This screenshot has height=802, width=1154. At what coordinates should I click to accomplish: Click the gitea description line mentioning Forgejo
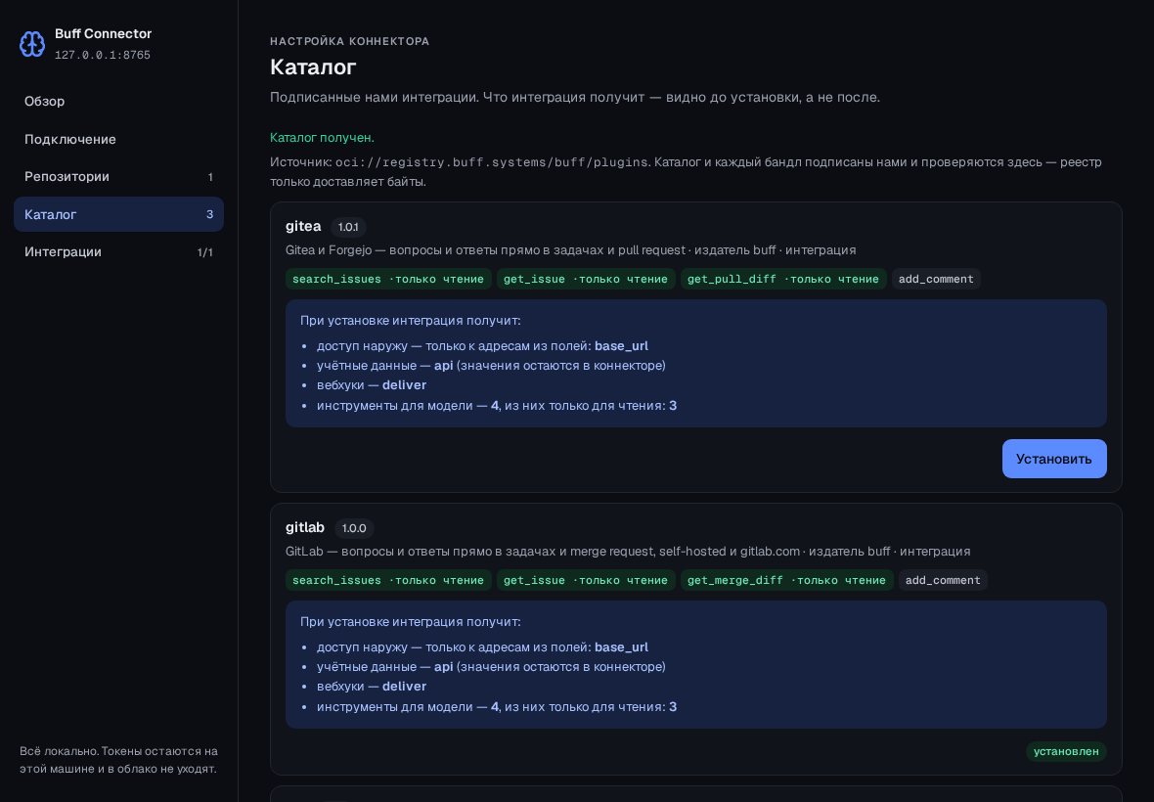[x=570, y=250]
